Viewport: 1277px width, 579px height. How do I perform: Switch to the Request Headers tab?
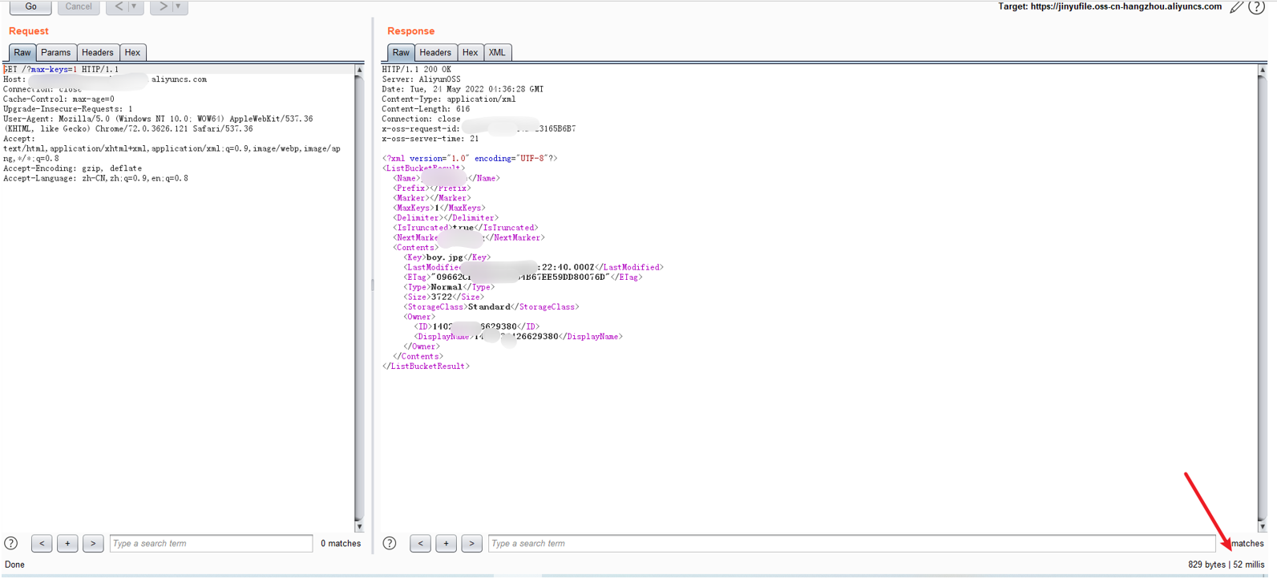pos(98,53)
